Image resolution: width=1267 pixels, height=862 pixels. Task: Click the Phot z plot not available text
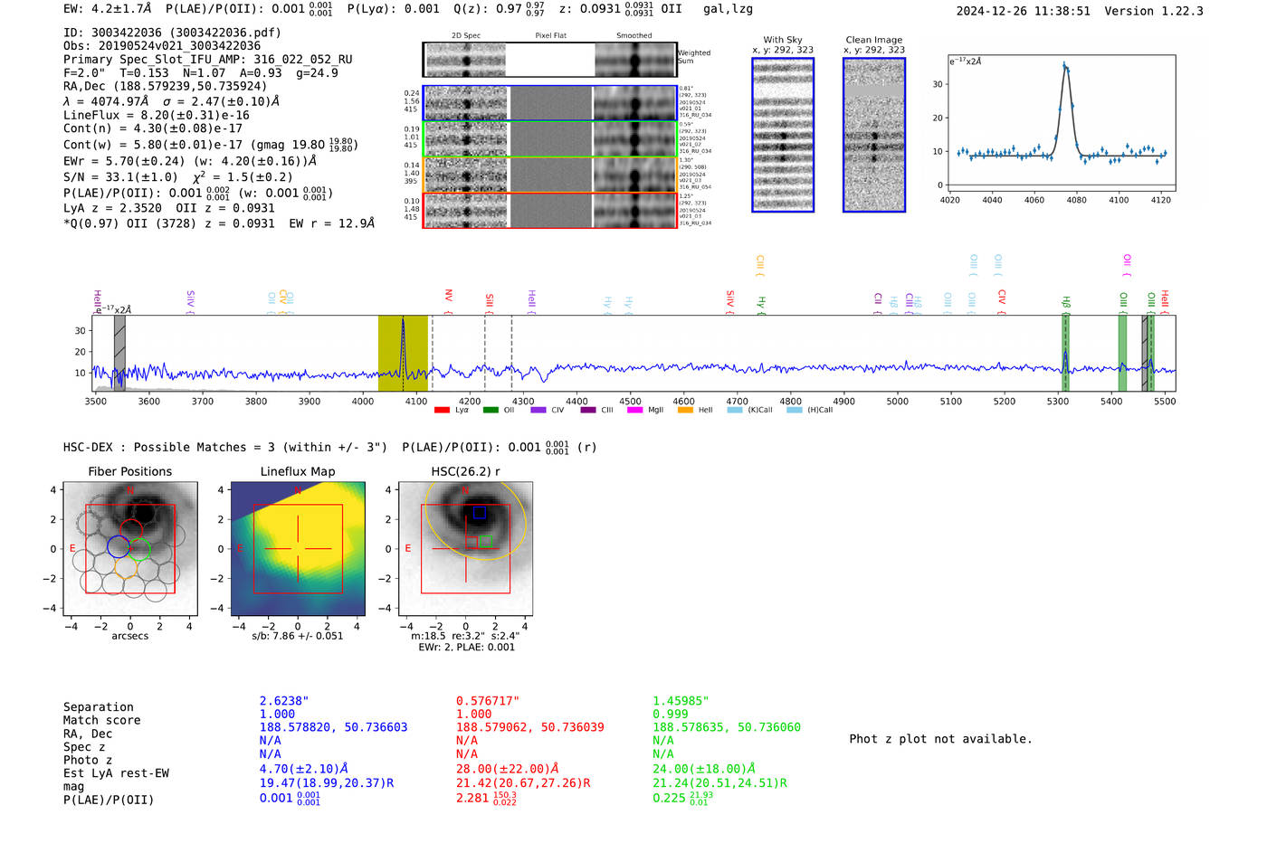[x=940, y=739]
